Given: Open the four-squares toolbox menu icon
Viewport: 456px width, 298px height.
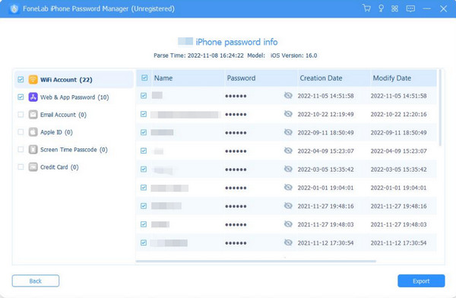Looking at the screenshot, I should pos(394,8).
